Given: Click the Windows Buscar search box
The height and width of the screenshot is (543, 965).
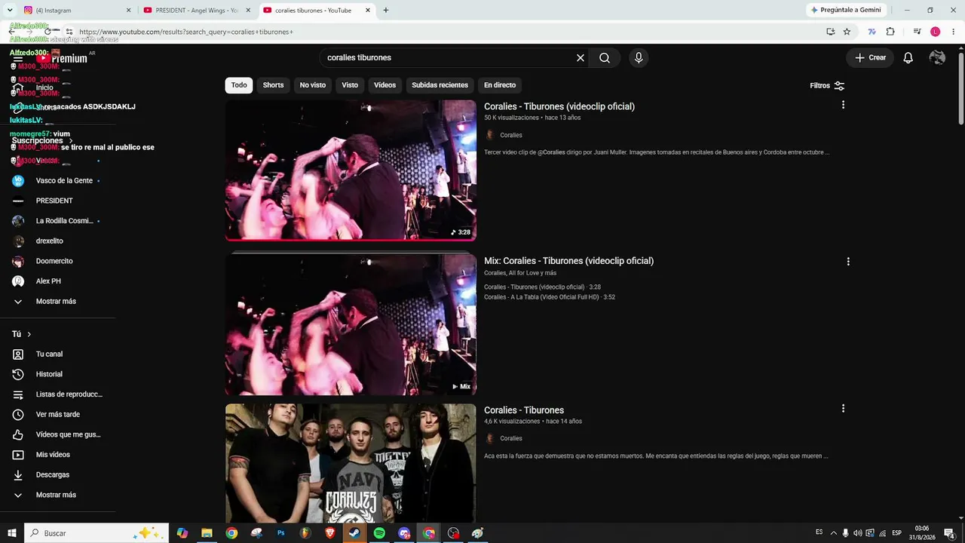Looking at the screenshot, I should pyautogui.click(x=96, y=533).
